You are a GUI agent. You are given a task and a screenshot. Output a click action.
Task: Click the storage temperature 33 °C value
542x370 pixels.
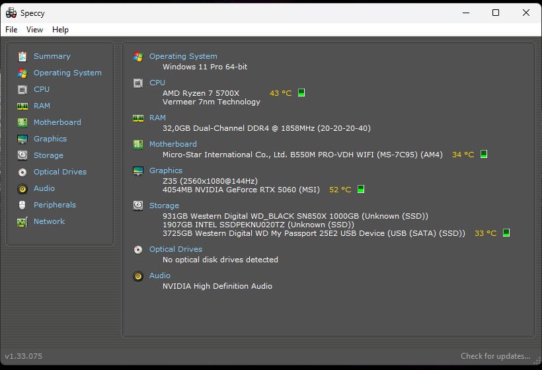[x=486, y=233]
